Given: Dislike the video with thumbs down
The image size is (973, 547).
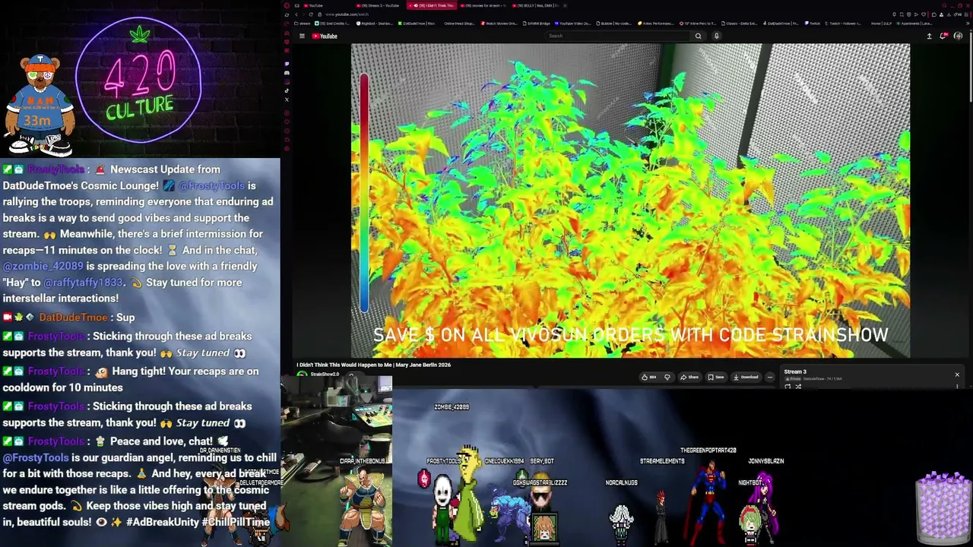Looking at the screenshot, I should (x=667, y=377).
